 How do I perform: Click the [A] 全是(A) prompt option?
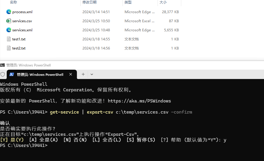coord(44,140)
